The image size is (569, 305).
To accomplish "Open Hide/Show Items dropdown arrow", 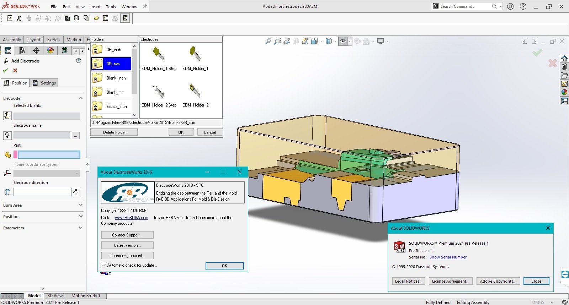I will [x=350, y=42].
